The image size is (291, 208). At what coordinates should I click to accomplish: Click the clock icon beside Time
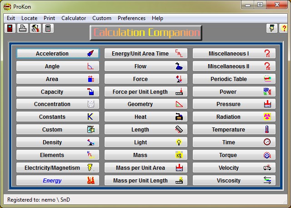click(267, 142)
